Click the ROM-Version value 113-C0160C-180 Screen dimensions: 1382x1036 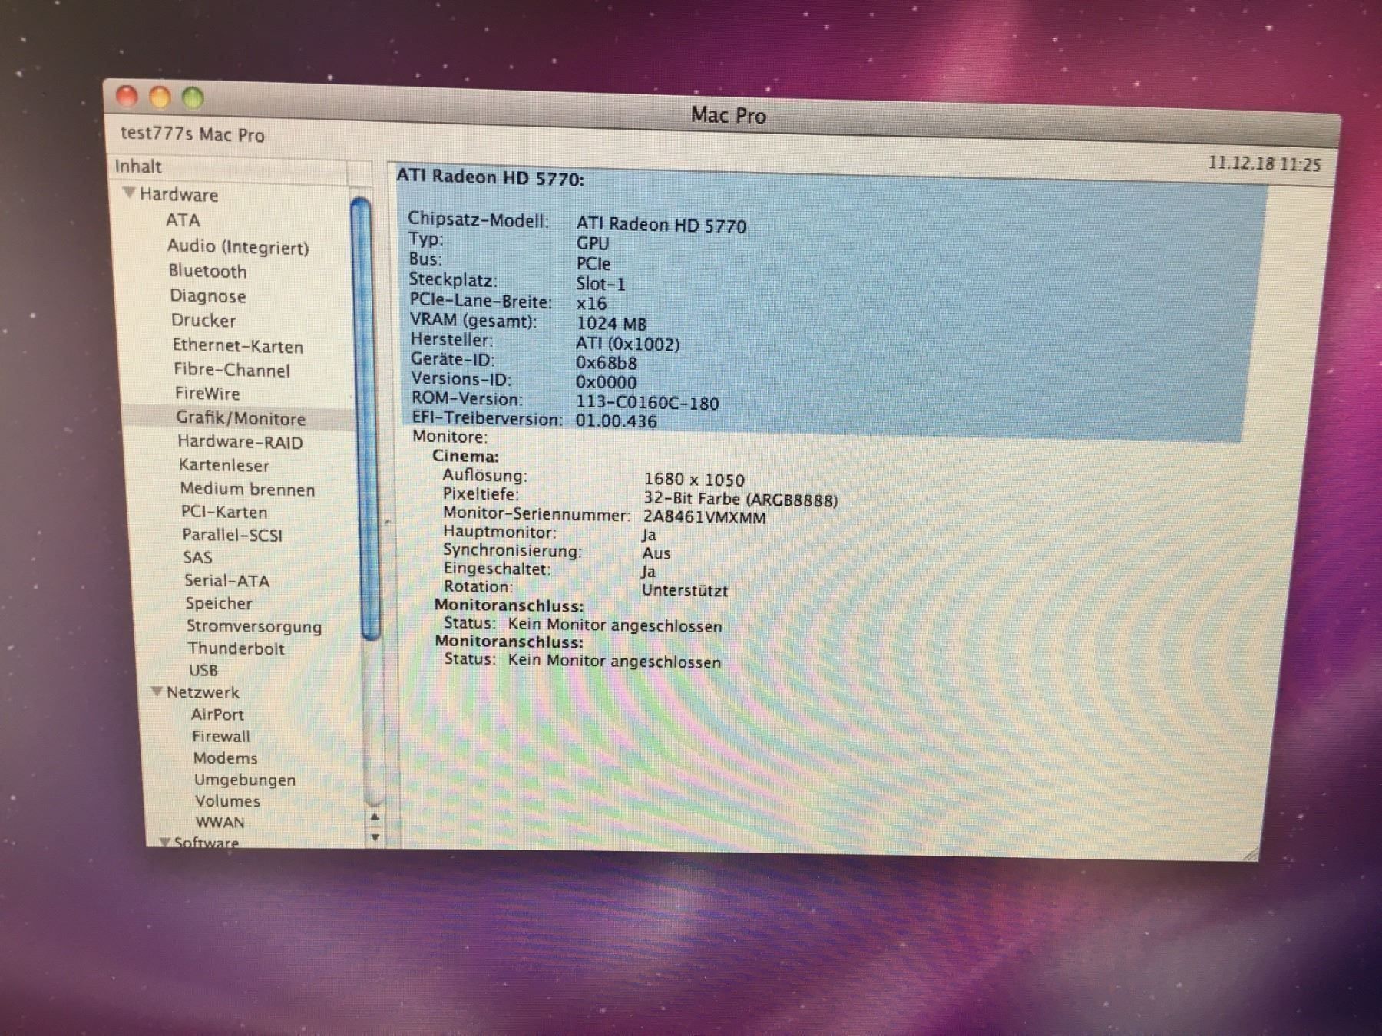(x=647, y=403)
